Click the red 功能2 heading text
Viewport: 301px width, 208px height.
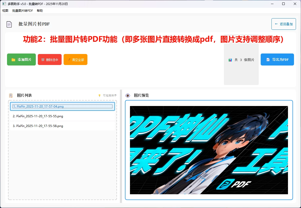(153, 39)
